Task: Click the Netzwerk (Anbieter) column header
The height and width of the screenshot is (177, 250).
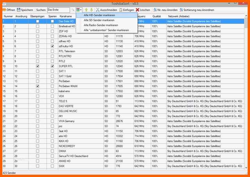Action: [179, 16]
